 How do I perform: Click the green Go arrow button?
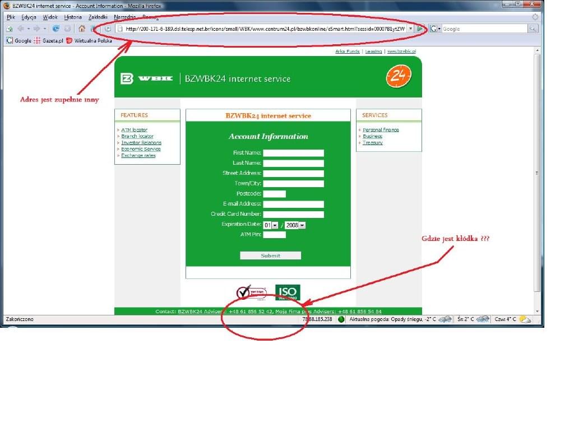click(420, 29)
